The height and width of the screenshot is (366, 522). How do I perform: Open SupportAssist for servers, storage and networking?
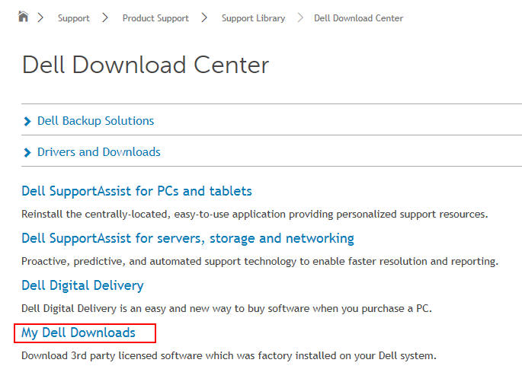tap(187, 239)
